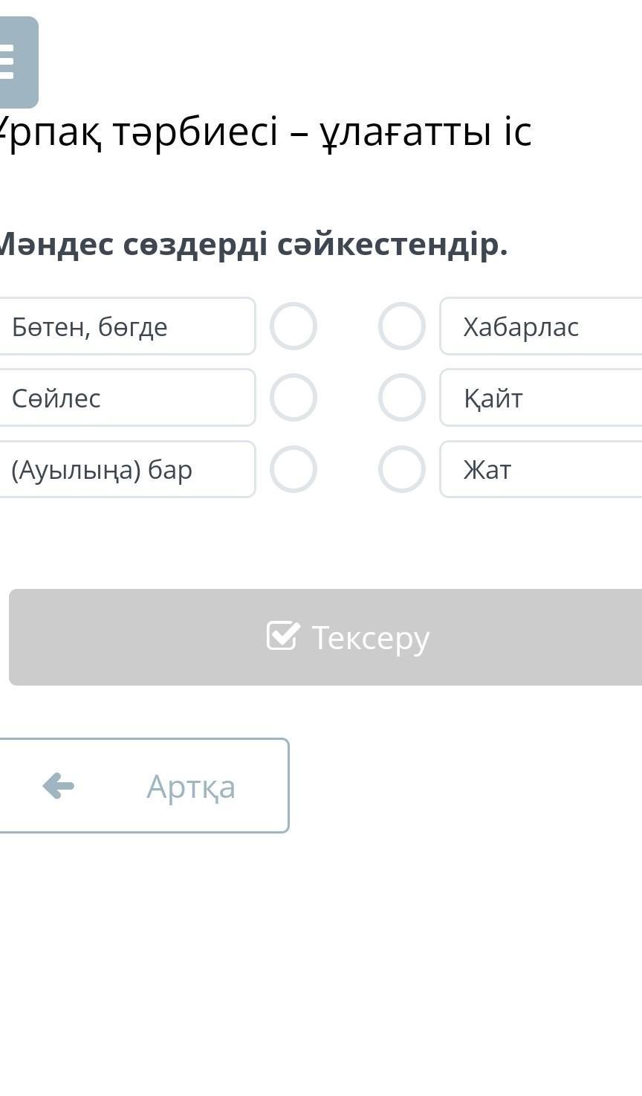
Task: Click the Сөйлес word box
Action: tap(126, 398)
